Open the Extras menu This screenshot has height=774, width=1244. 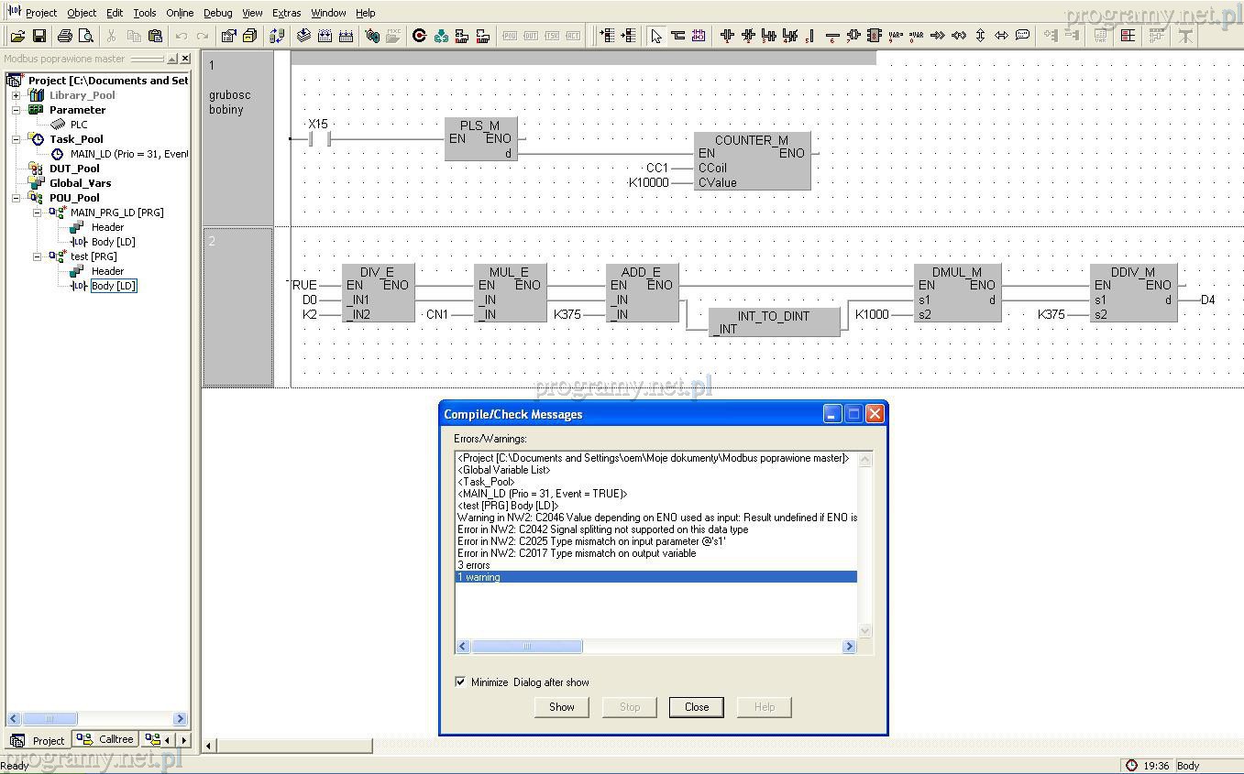coord(286,13)
